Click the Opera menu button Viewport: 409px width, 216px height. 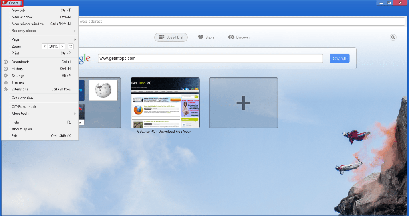[12, 3]
